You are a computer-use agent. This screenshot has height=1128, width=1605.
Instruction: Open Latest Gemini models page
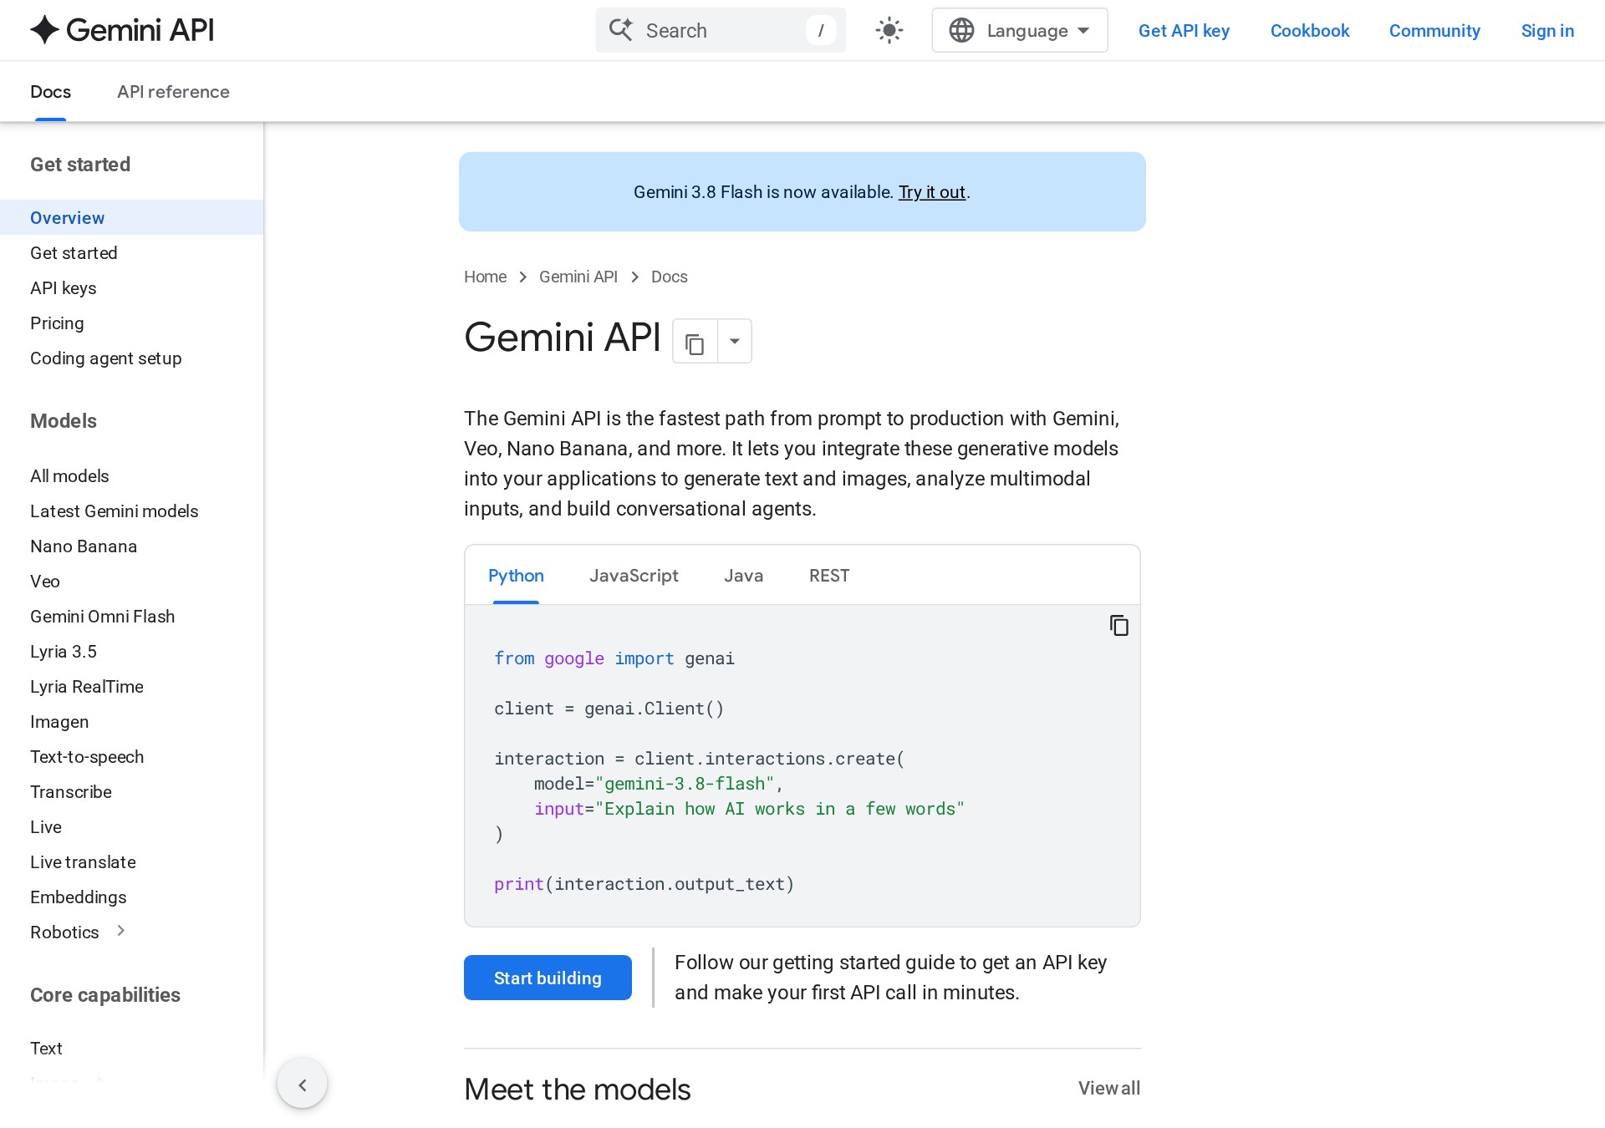(x=115, y=511)
